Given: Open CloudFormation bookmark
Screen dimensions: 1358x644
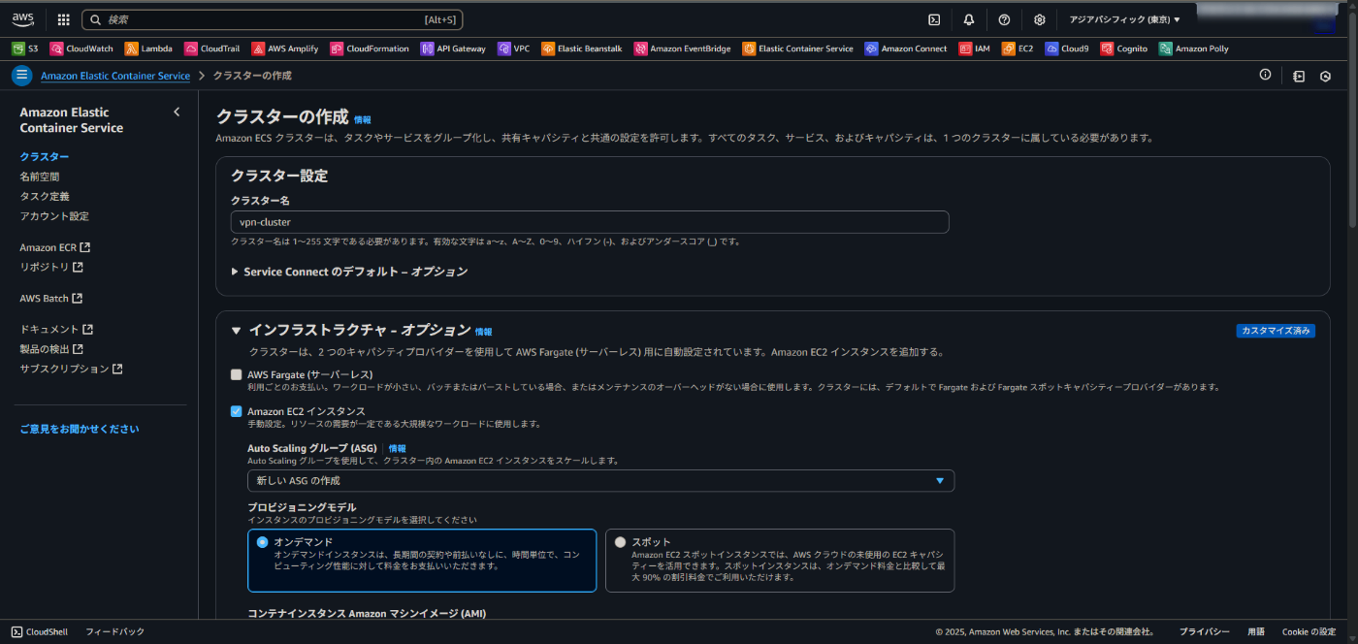Looking at the screenshot, I should point(370,48).
